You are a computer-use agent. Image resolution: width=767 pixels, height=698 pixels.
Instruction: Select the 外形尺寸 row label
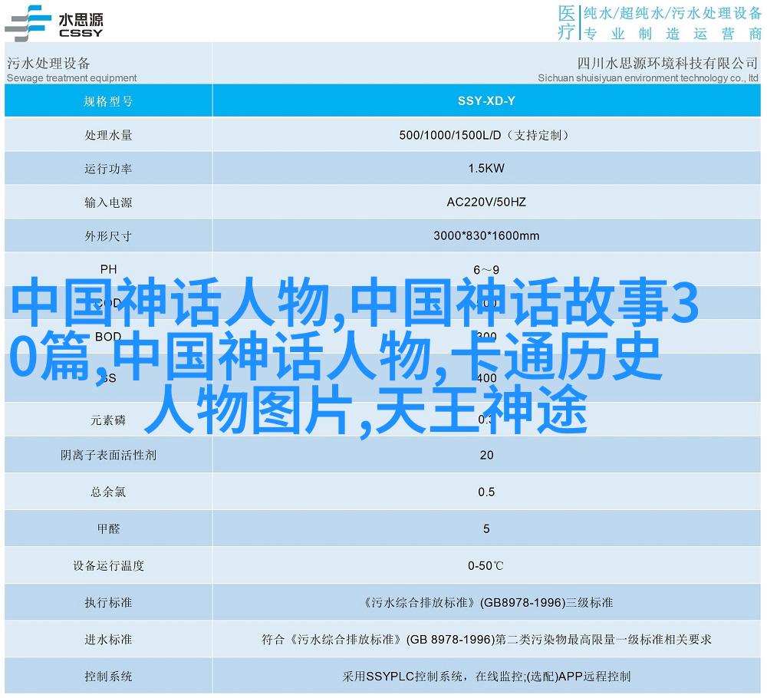[108, 236]
